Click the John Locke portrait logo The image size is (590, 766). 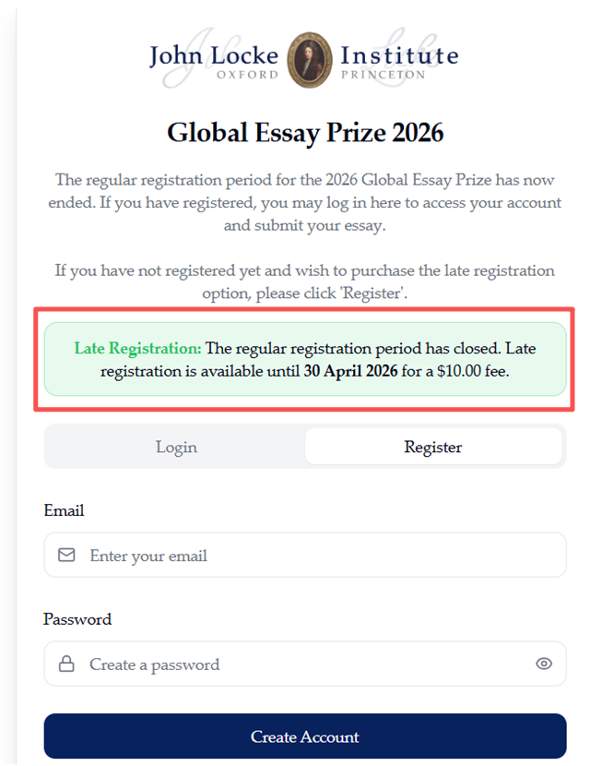(309, 60)
